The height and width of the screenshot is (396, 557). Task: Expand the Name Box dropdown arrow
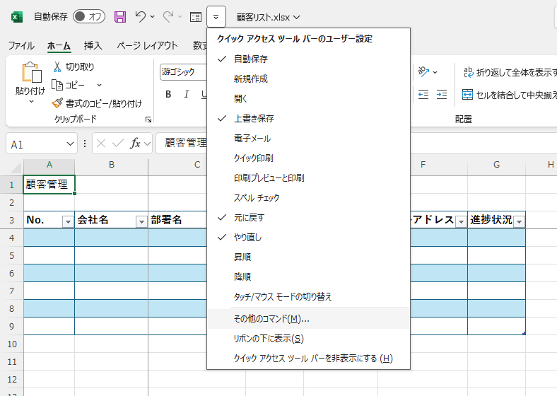point(70,144)
